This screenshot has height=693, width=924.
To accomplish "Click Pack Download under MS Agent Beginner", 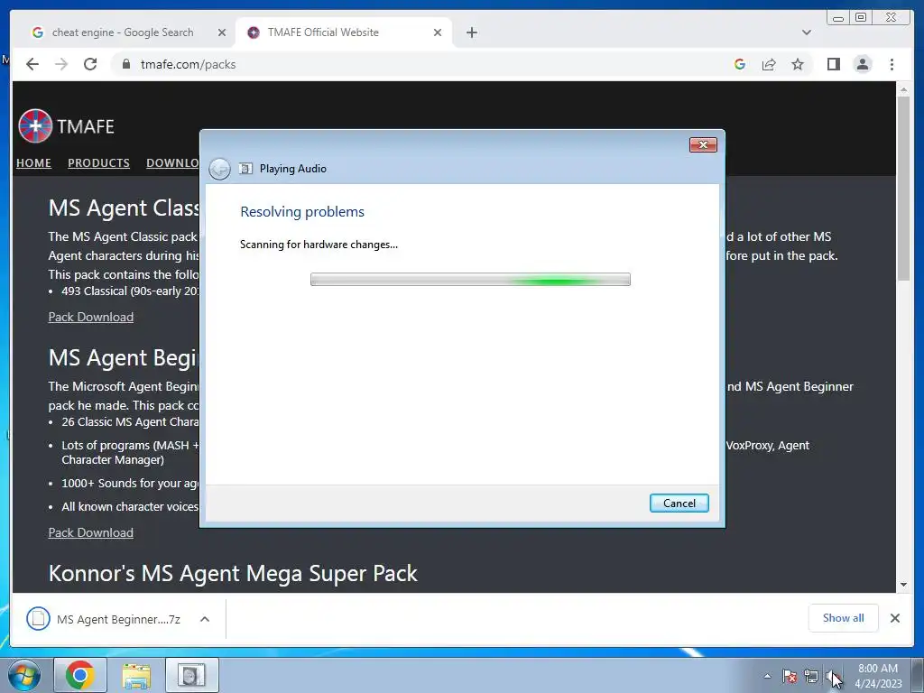I will (x=91, y=532).
